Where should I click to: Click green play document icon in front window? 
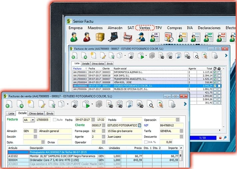point(86,104)
